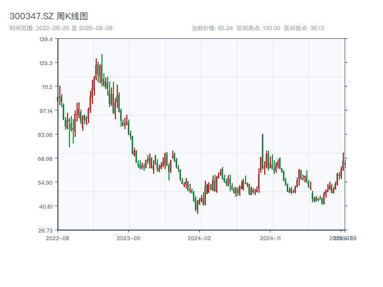The width and height of the screenshot is (383, 287).
Task: Click the y-axis value 40.81
Action: pyautogui.click(x=46, y=207)
